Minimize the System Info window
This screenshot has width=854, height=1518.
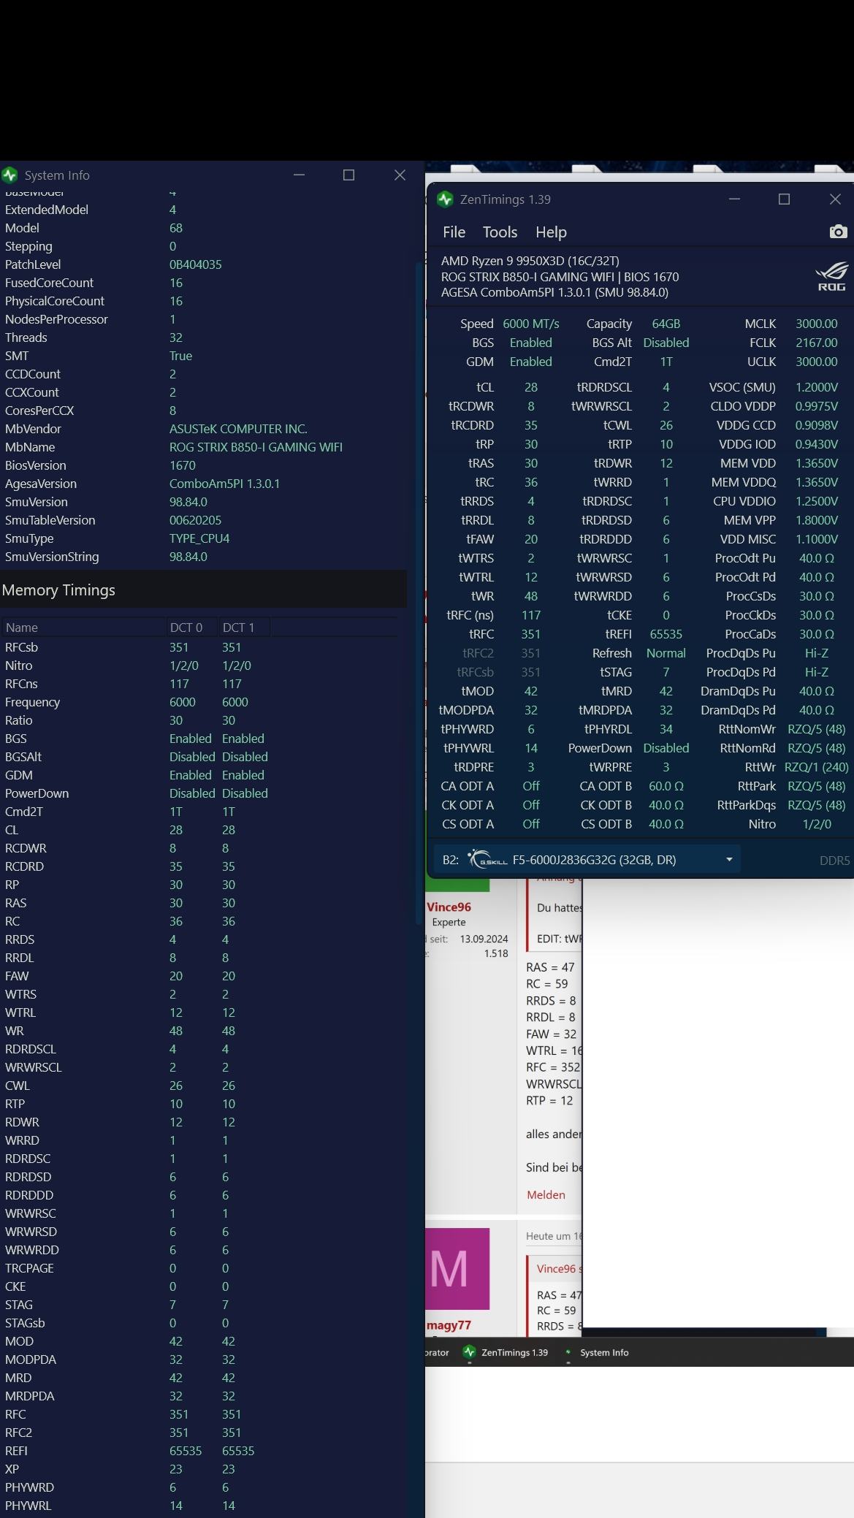(x=299, y=175)
